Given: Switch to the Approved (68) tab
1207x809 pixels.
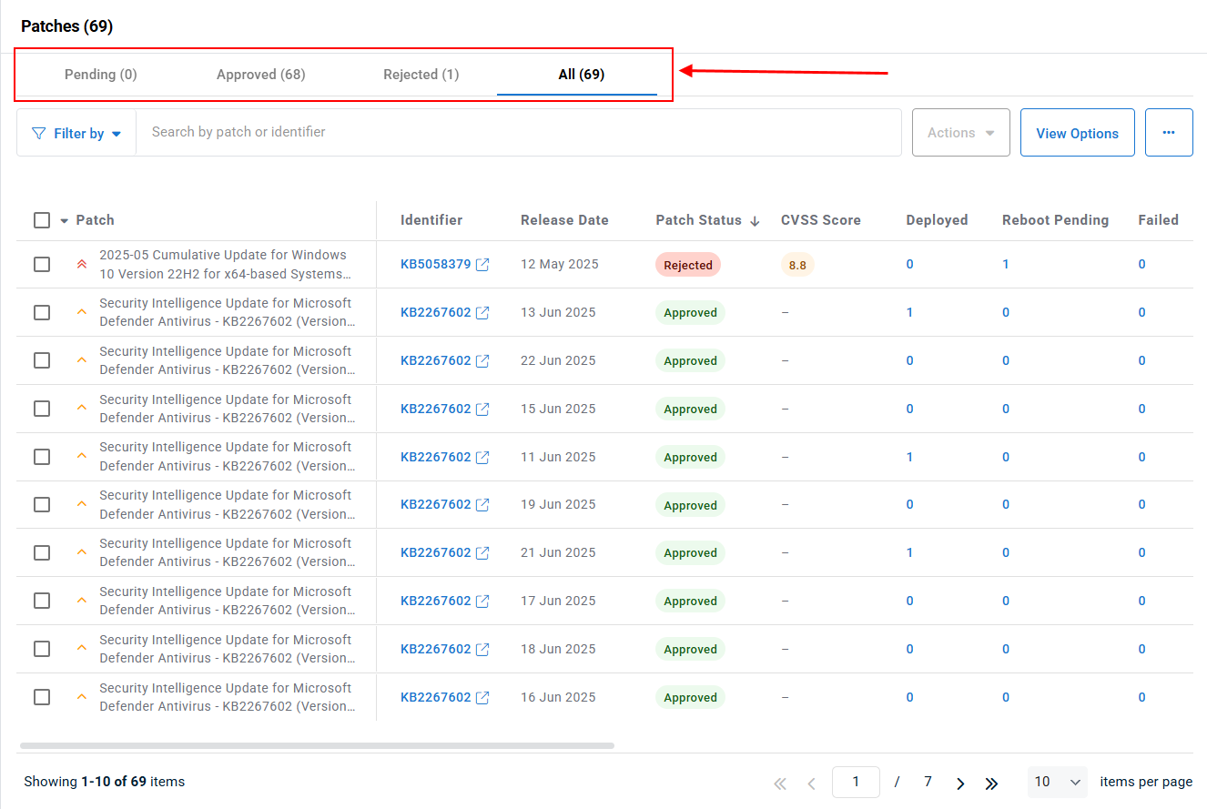Looking at the screenshot, I should (261, 75).
